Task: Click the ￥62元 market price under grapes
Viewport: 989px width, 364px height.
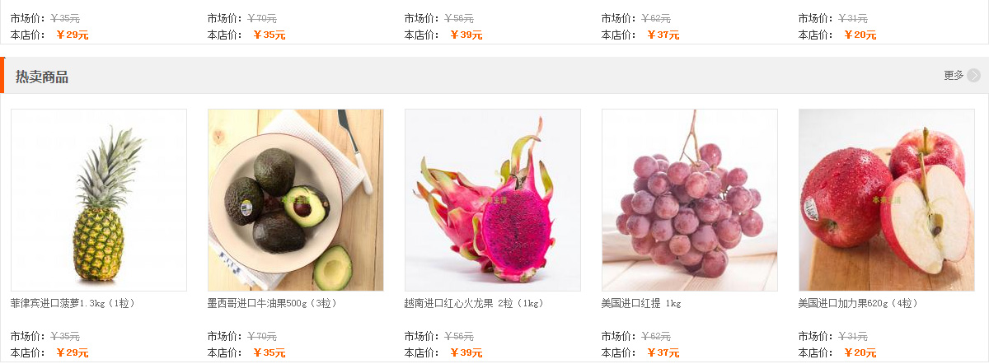Action: (x=656, y=336)
